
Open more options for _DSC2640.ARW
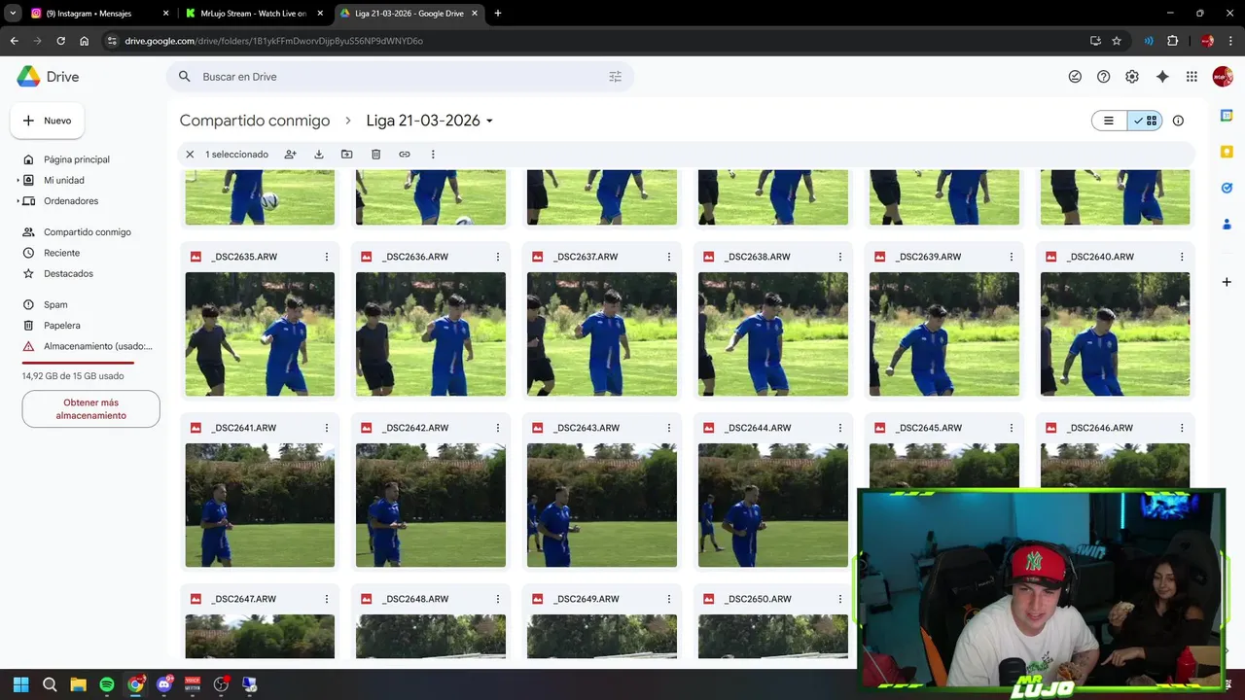(x=1182, y=257)
